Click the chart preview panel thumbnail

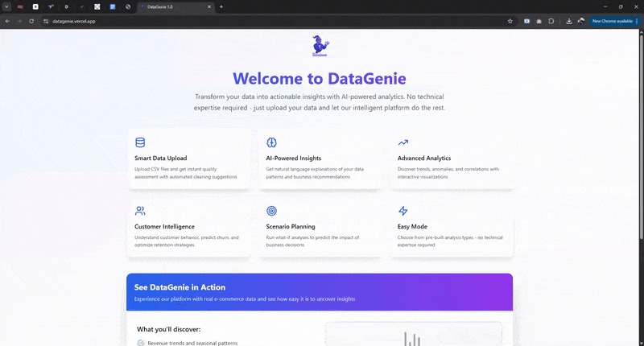click(x=414, y=334)
